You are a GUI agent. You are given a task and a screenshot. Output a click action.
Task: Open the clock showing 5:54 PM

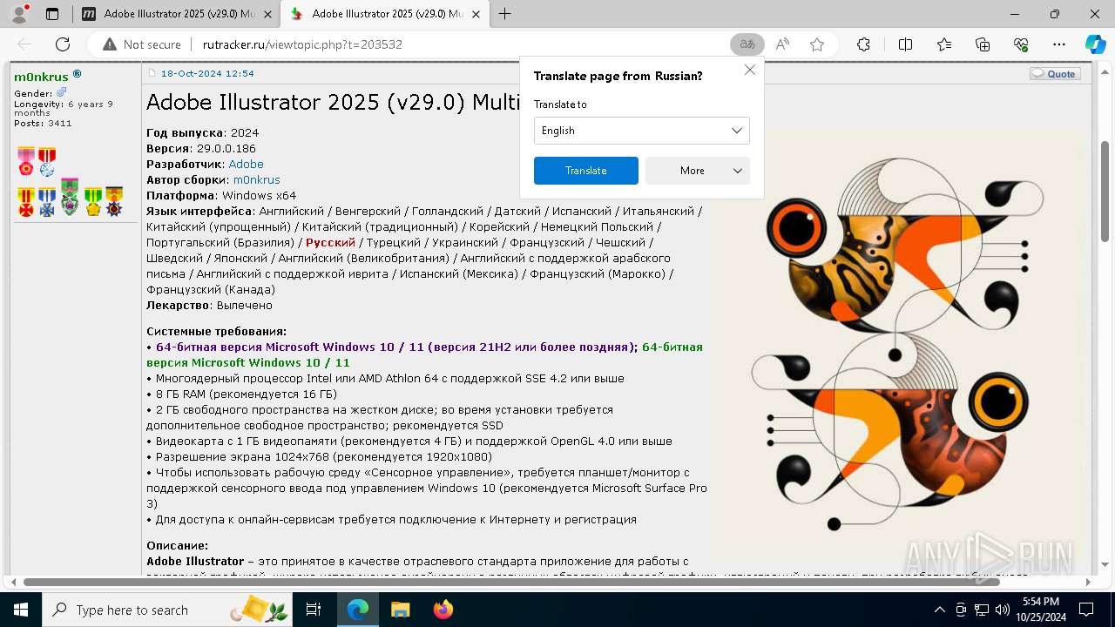[x=1040, y=610]
